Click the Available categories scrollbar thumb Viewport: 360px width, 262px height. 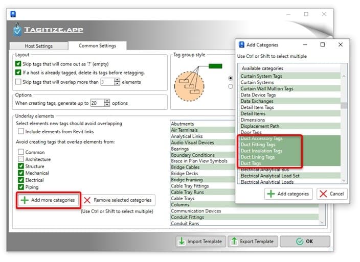coord(344,105)
